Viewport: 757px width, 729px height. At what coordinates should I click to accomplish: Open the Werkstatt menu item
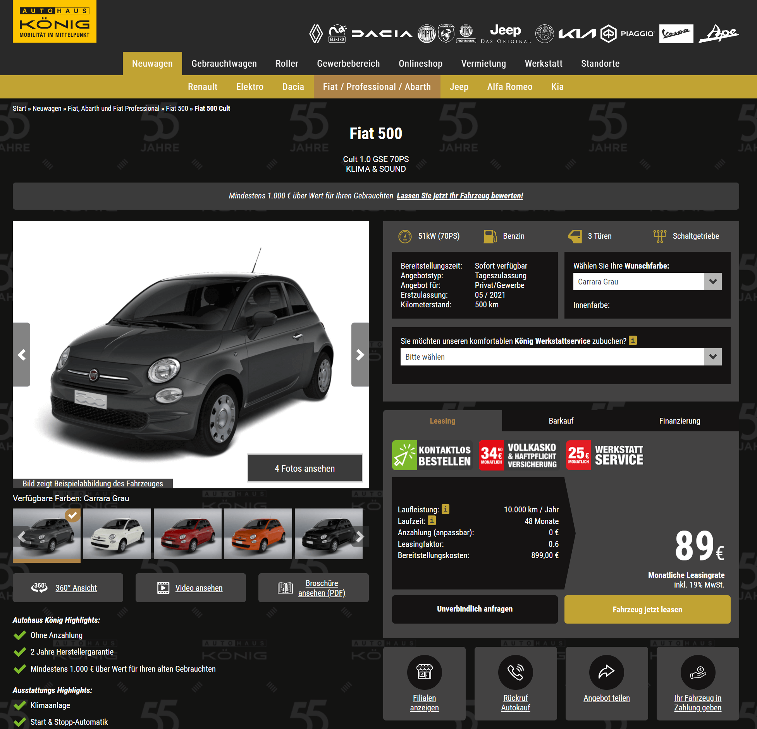click(x=544, y=64)
